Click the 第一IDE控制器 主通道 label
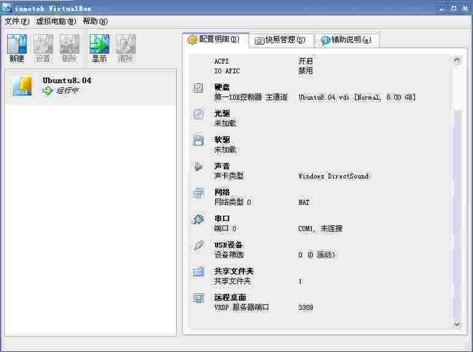The image size is (473, 352). [251, 97]
